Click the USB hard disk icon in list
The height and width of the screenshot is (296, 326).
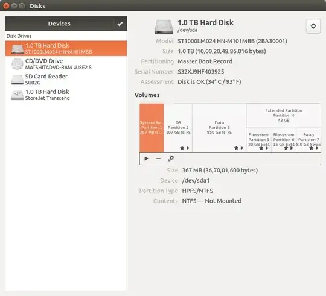[x=18, y=95]
